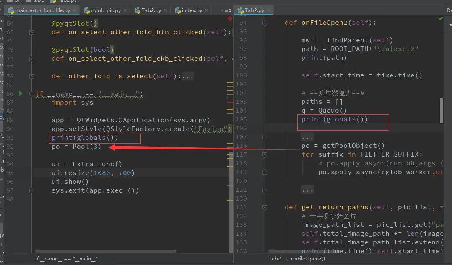Click line number 91 in left gutter

[10, 138]
